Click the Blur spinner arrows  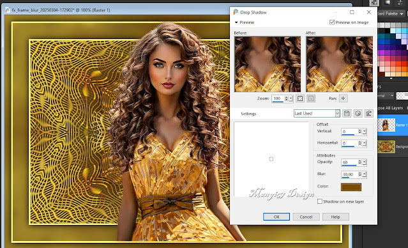(360, 174)
